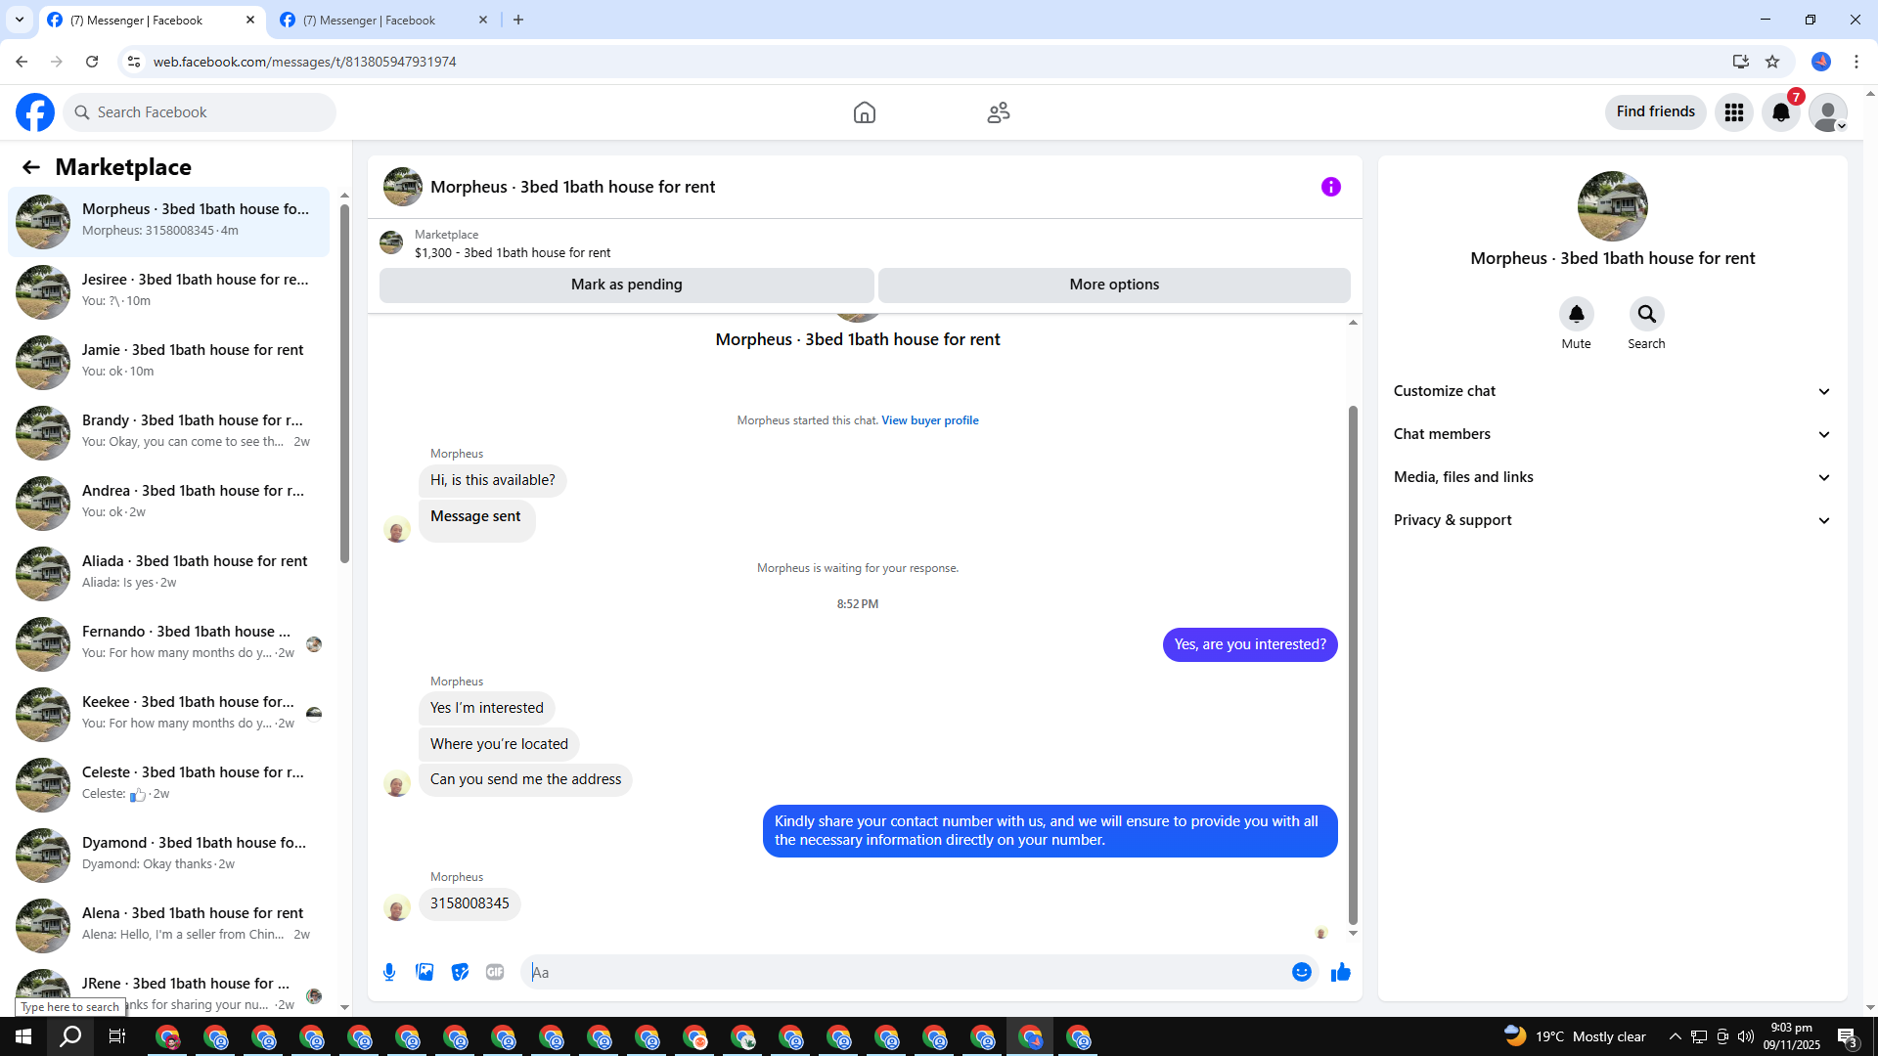This screenshot has width=1878, height=1056.
Task: Open the Chrome three-dot menu
Action: tap(1856, 62)
